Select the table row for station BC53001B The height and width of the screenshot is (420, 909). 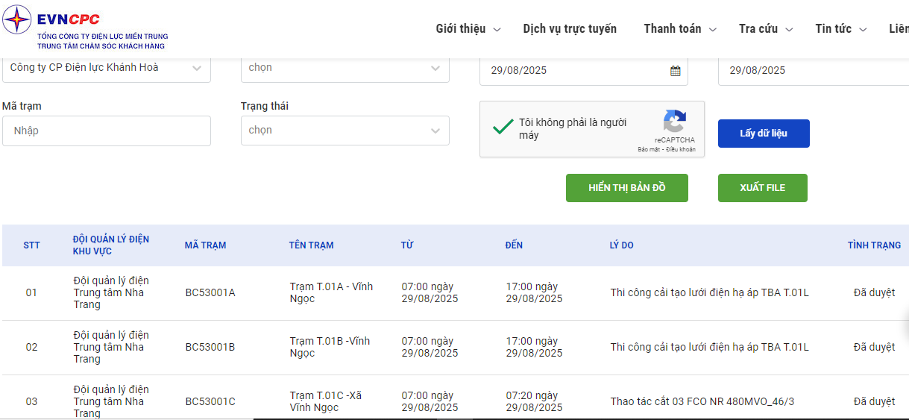point(456,348)
